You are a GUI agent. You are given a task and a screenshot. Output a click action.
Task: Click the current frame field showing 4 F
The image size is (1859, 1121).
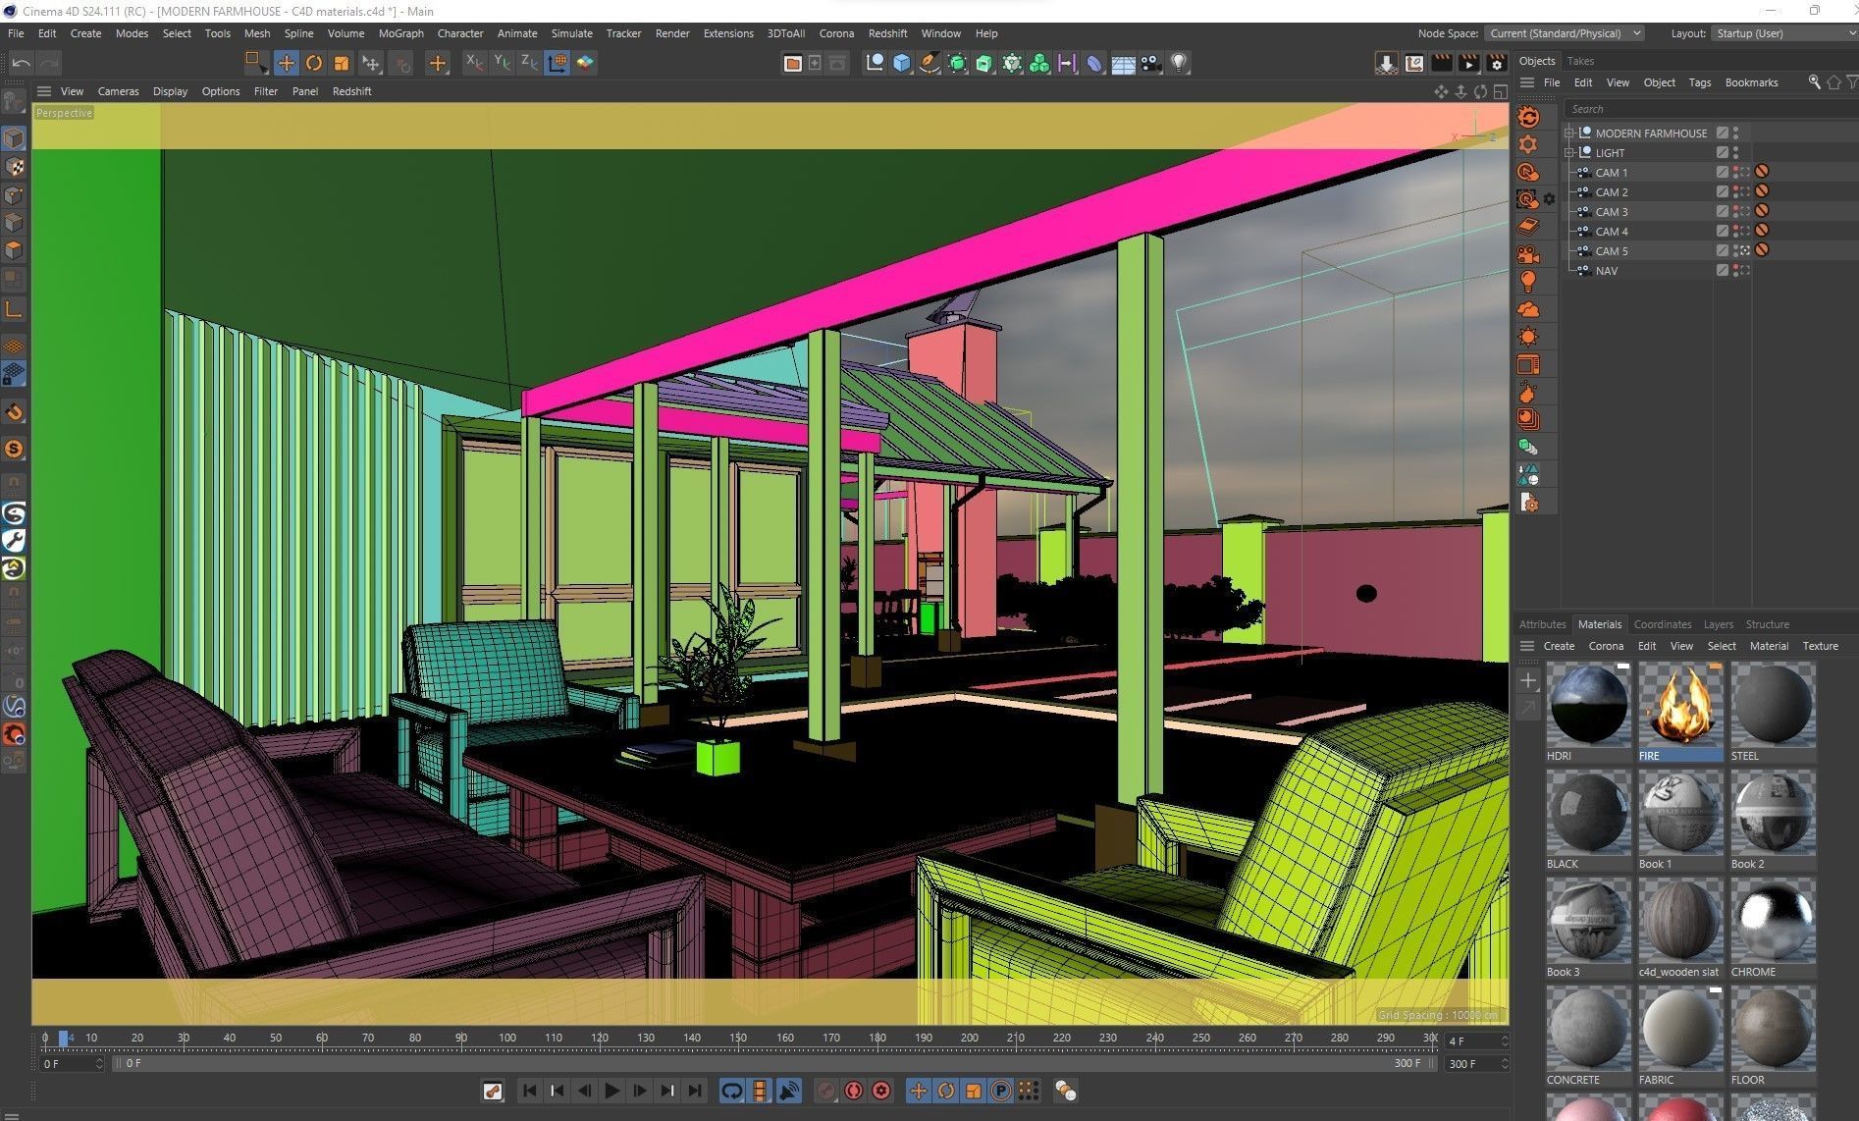[x=1476, y=1041]
